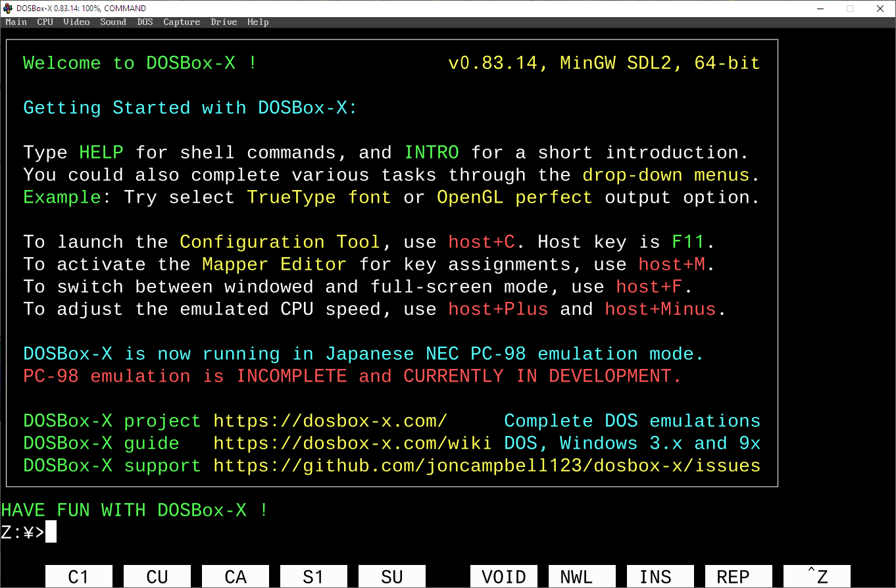Click the 'Mapper Editor' yellow text
Viewport: 896px width, 588px height.
click(x=274, y=264)
